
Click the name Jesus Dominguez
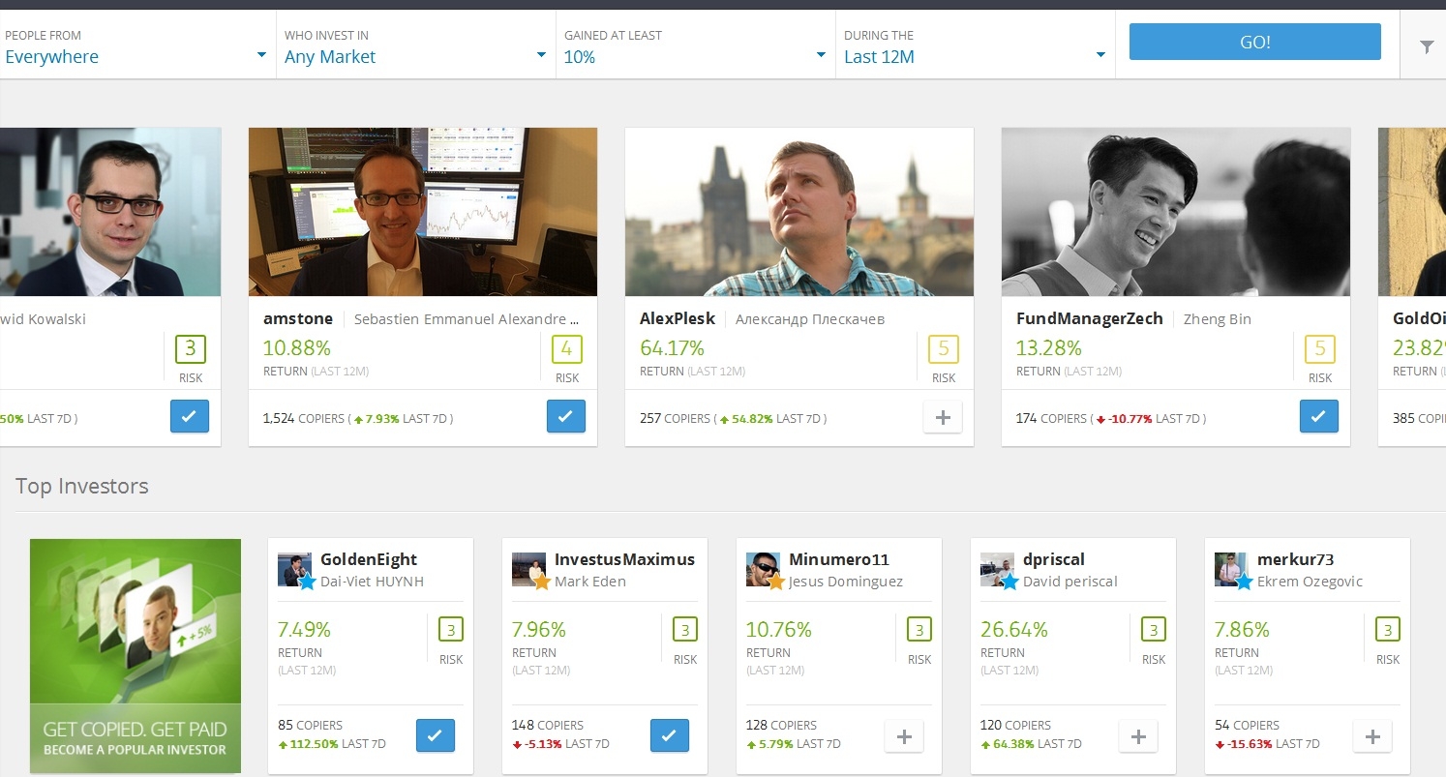pos(846,582)
